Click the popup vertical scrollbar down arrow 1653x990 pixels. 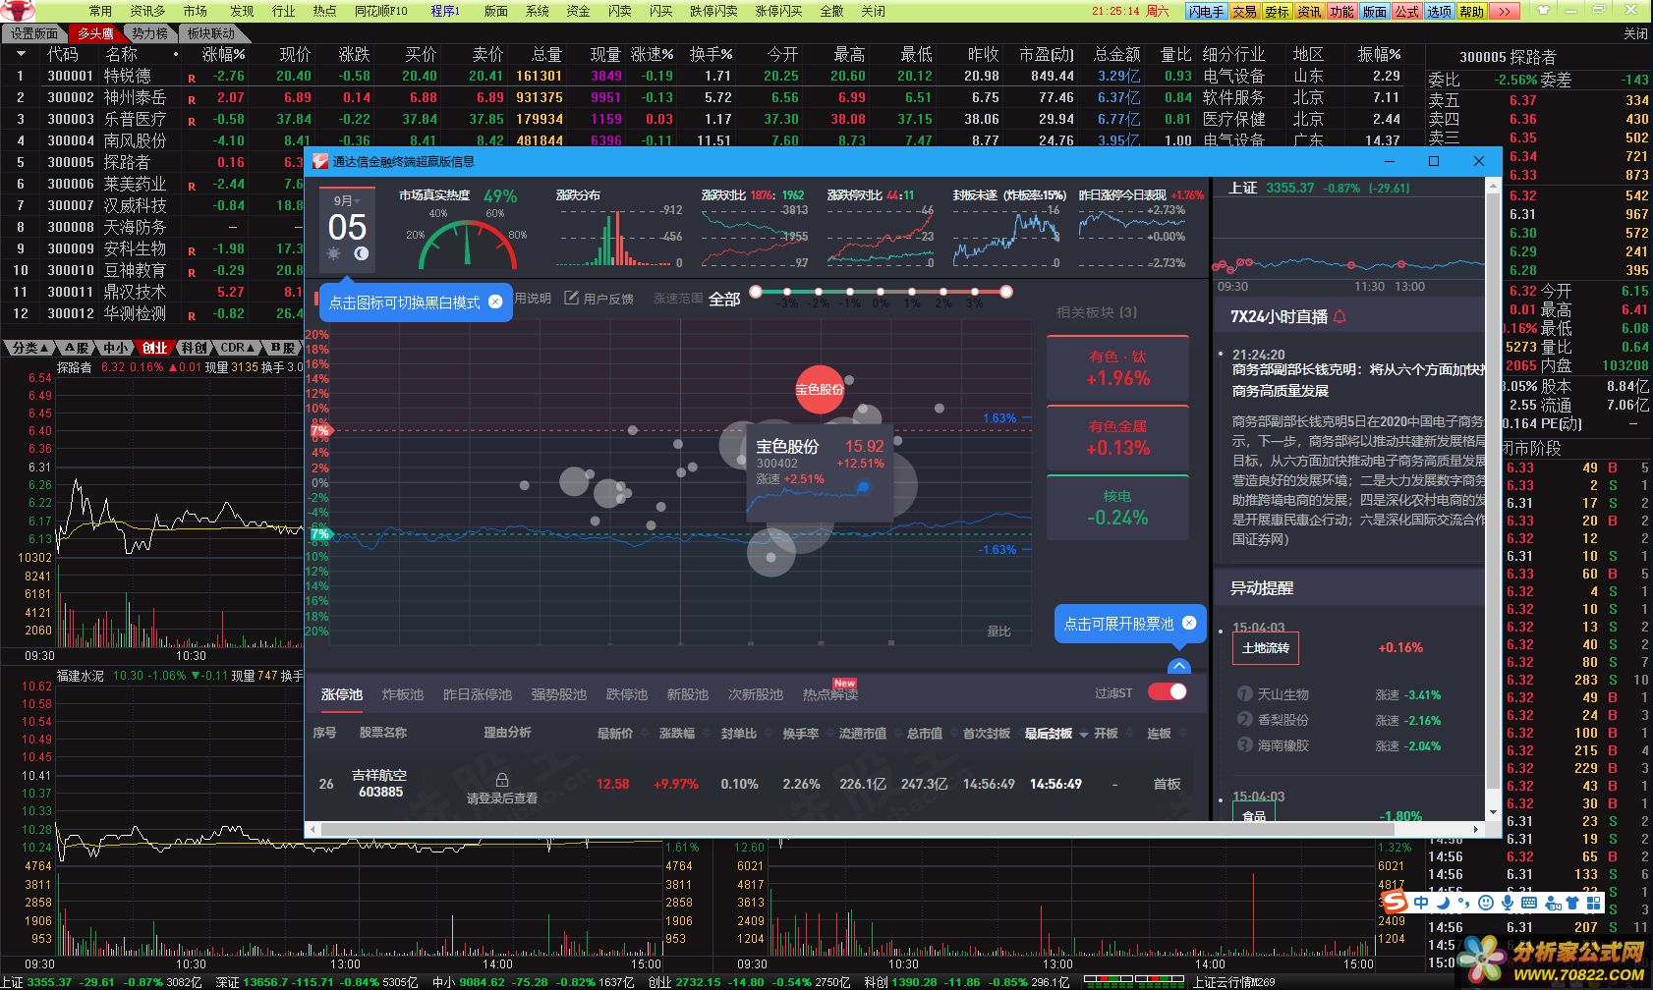[x=1494, y=810]
